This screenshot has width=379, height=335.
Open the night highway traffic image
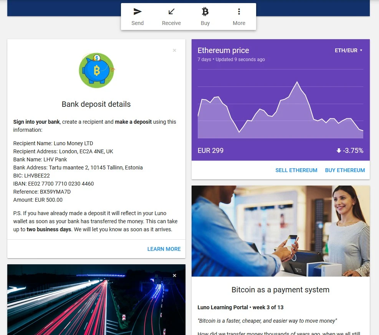pos(96,300)
